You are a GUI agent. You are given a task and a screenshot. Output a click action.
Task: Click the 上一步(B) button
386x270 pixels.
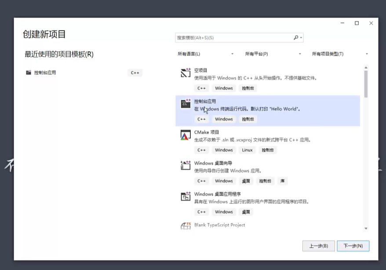point(319,246)
